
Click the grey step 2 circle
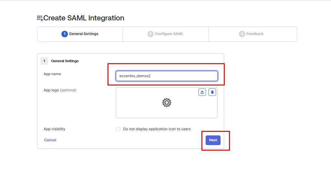150,34
